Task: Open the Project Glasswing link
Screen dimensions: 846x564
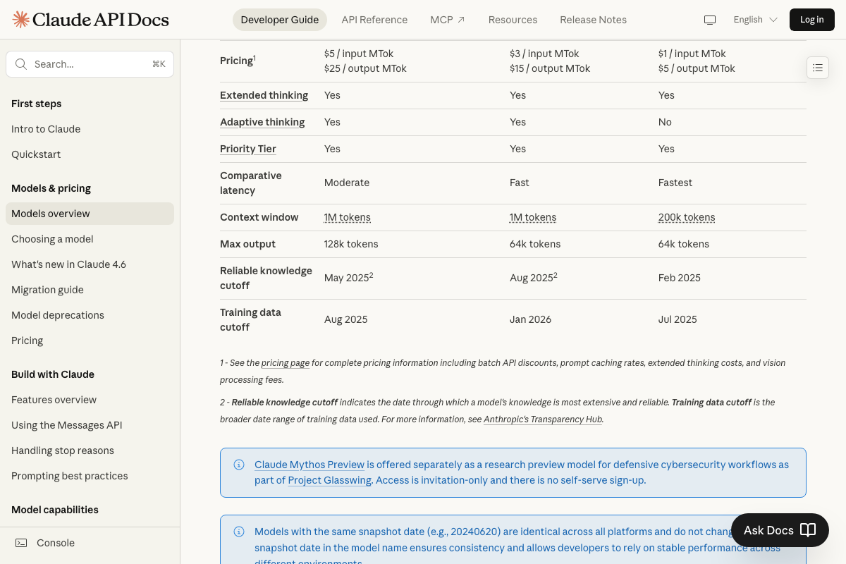Action: point(330,480)
